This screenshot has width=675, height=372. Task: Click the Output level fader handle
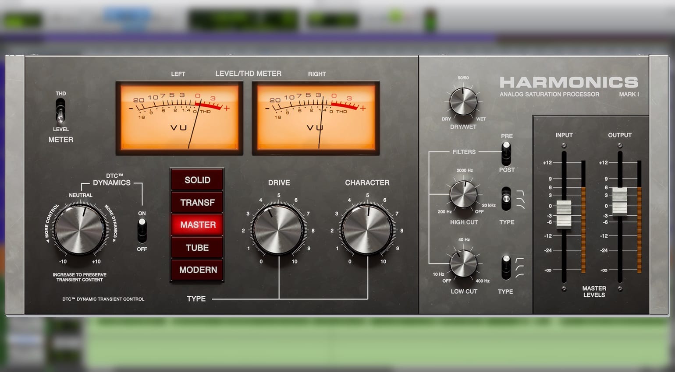pyautogui.click(x=619, y=201)
